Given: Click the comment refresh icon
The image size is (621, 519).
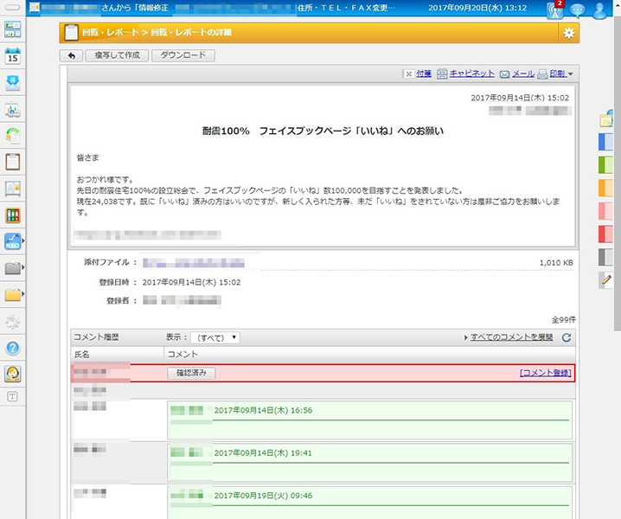Looking at the screenshot, I should 567,337.
